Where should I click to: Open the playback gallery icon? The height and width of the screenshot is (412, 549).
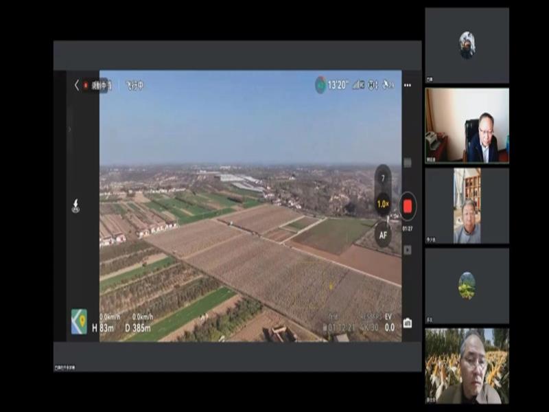408,250
